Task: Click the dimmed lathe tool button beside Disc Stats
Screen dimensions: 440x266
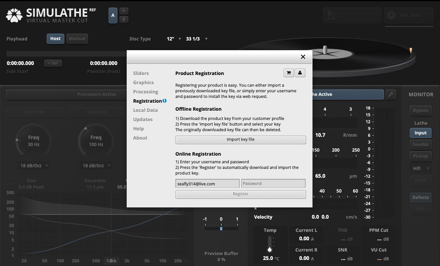Action: pyautogui.click(x=352, y=15)
